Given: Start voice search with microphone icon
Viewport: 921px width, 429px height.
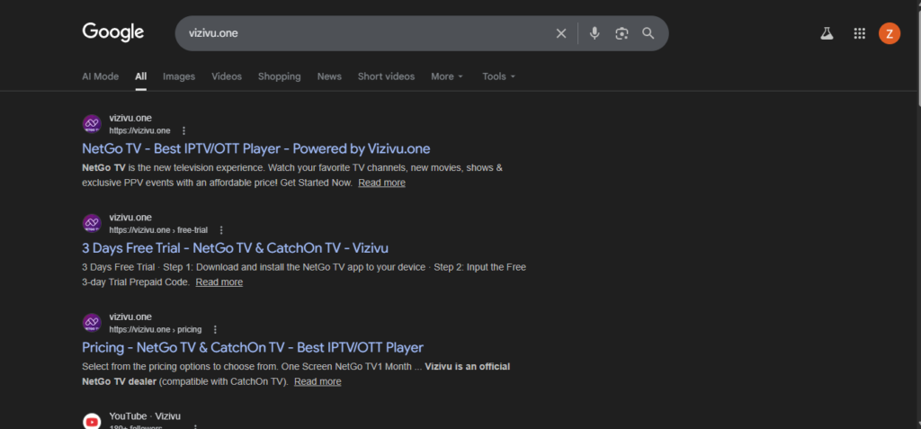Looking at the screenshot, I should point(595,33).
